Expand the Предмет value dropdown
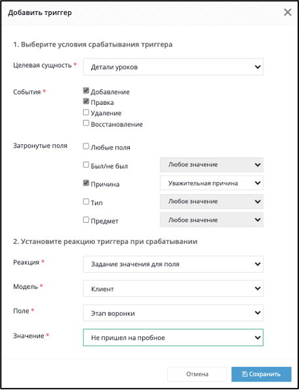This screenshot has height=390, width=299. point(211,220)
